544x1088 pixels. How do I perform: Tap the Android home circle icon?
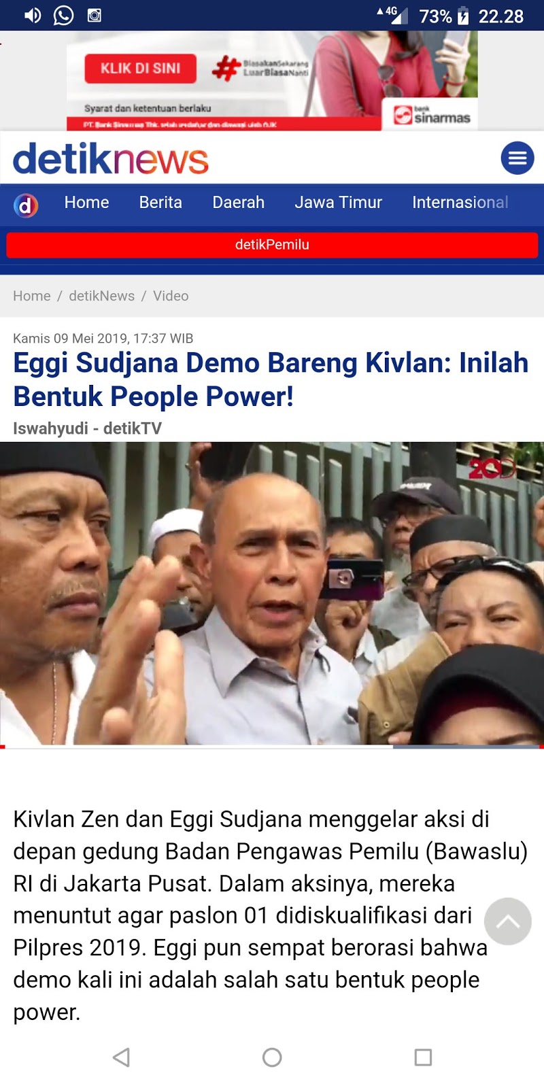(x=272, y=1057)
